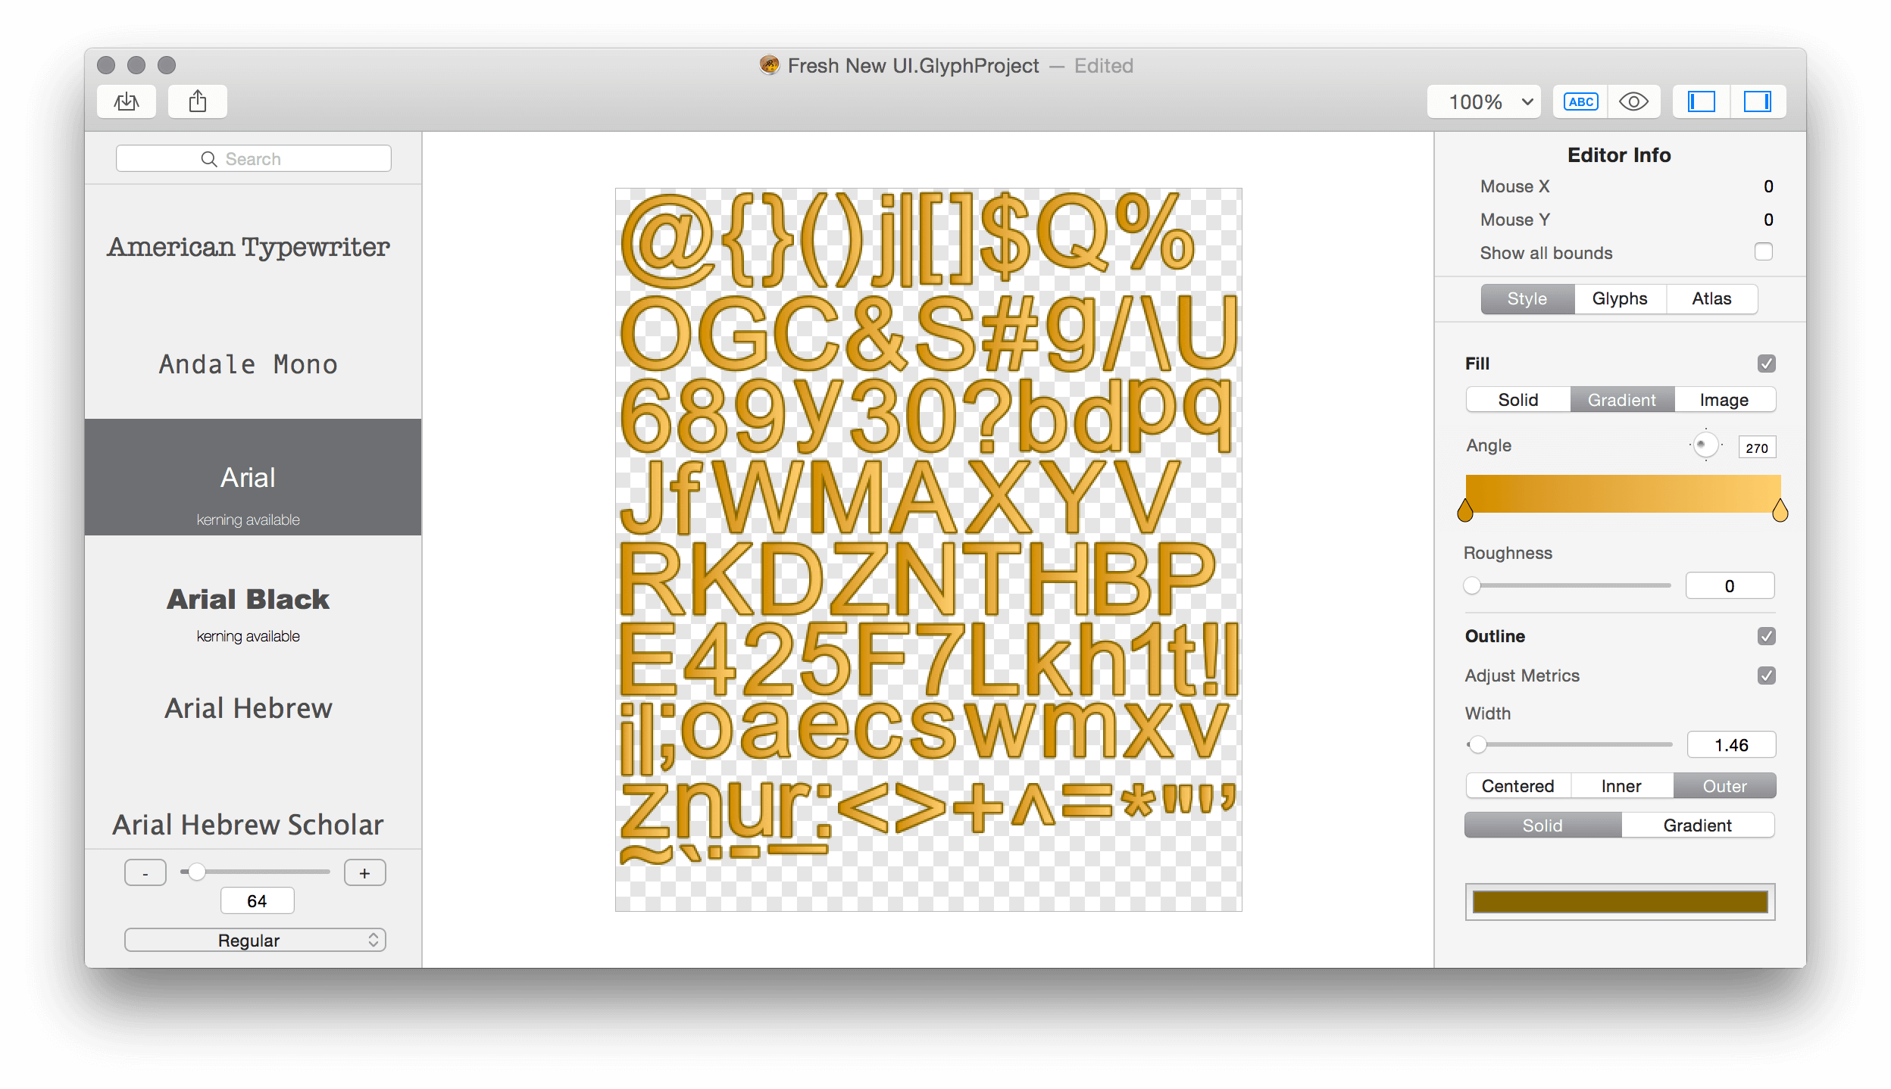
Task: Switch to Image fill mode
Action: pyautogui.click(x=1722, y=400)
